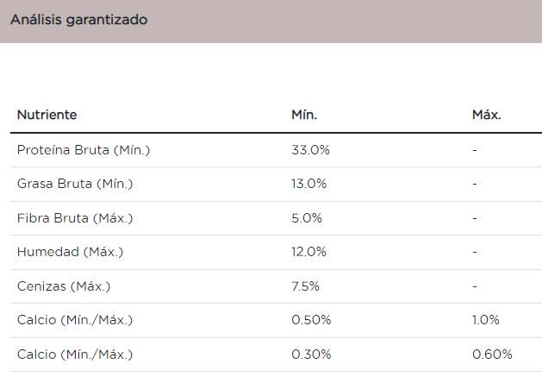542x389 pixels.
Task: Click the Máx. column header
Action: point(486,115)
